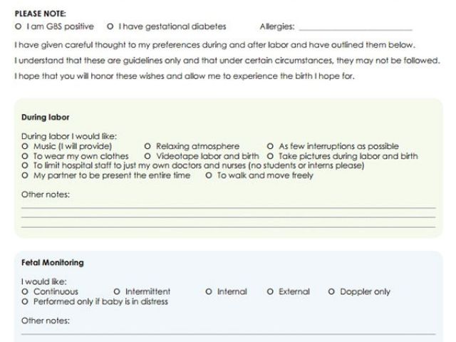Click the Allergies input line
Viewport: 456px width, 342px height.
point(355,27)
